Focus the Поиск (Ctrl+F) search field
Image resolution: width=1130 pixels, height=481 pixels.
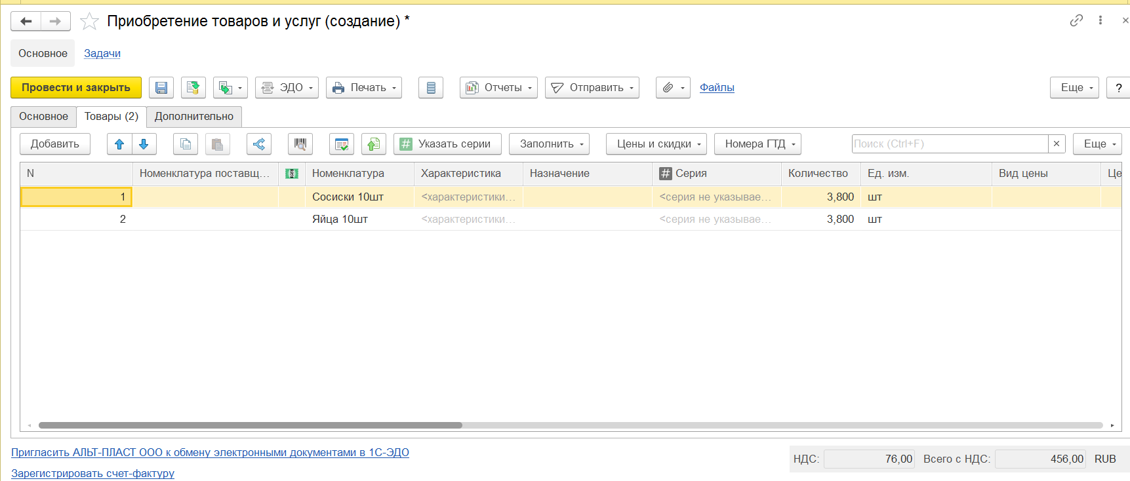click(x=950, y=144)
